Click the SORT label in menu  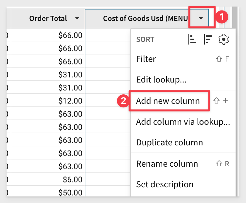145,40
